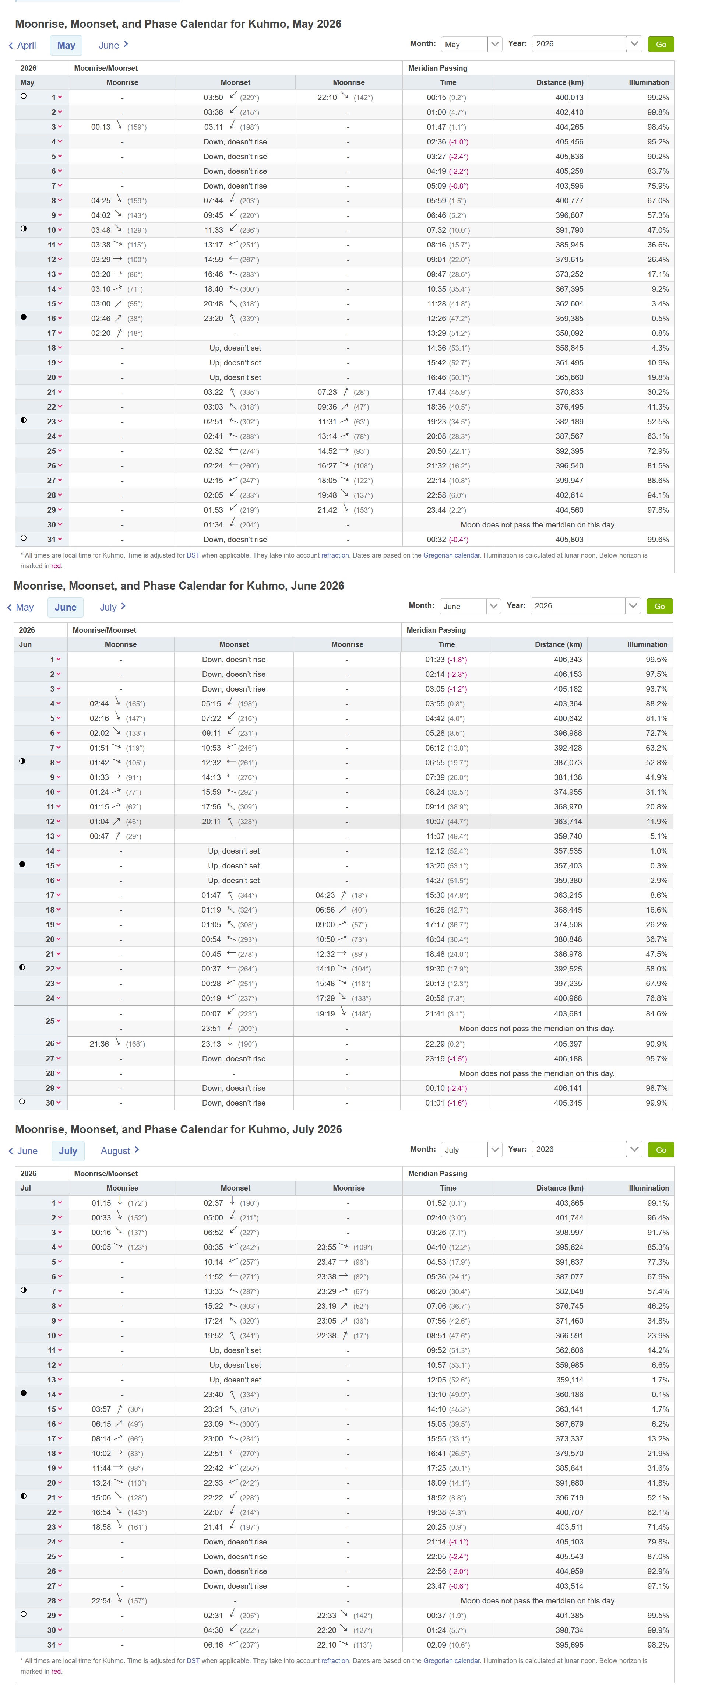Click the distance 357,403 on June 15
This screenshot has height=1694, width=701.
[567, 865]
